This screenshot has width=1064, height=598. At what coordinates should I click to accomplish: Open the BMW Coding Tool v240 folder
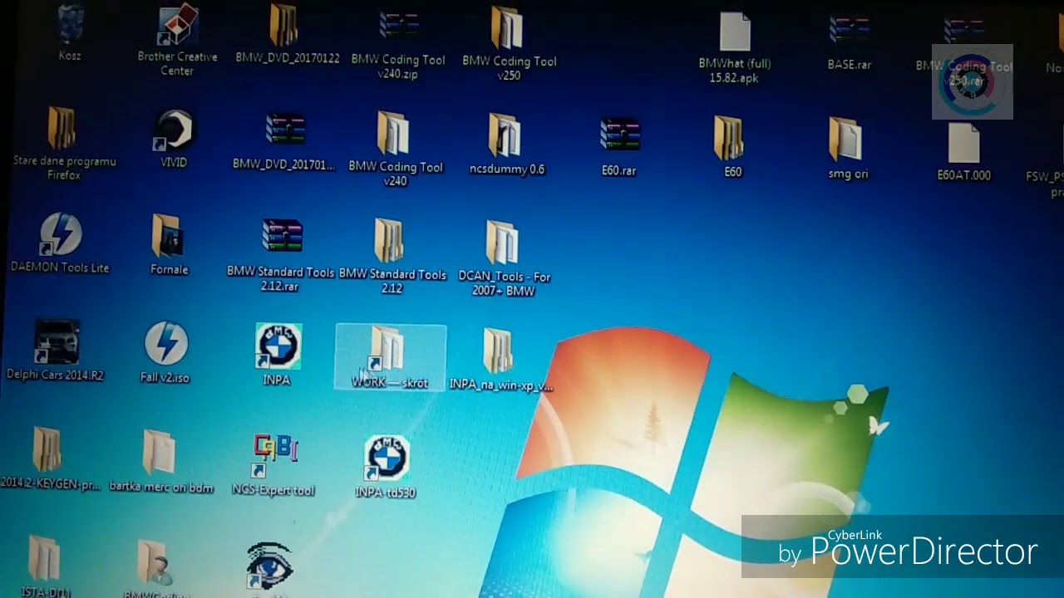point(396,147)
